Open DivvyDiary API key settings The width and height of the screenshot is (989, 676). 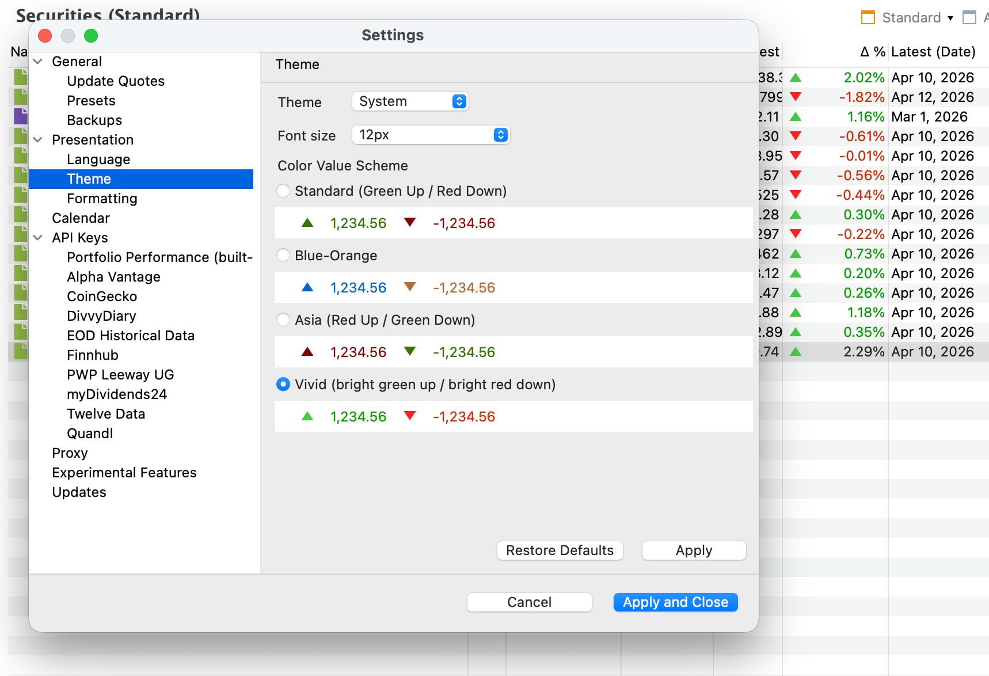(x=101, y=316)
